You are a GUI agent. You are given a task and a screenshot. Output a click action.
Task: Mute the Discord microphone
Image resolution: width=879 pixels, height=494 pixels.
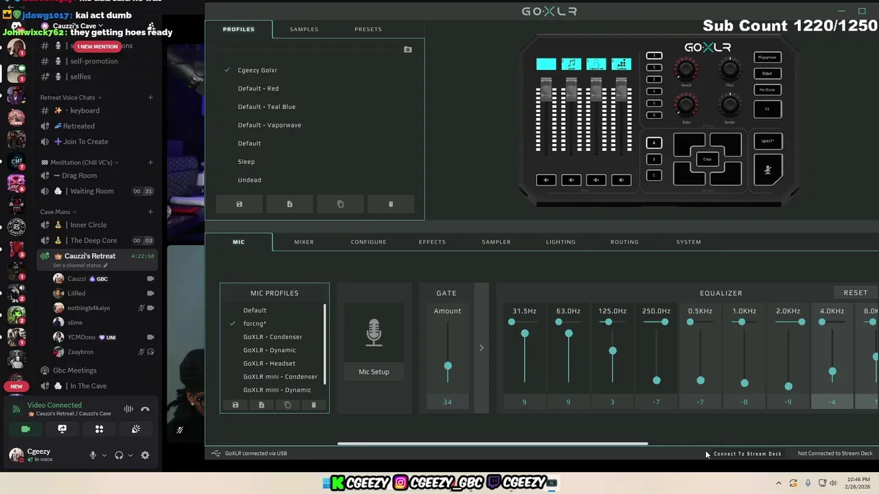tap(92, 455)
